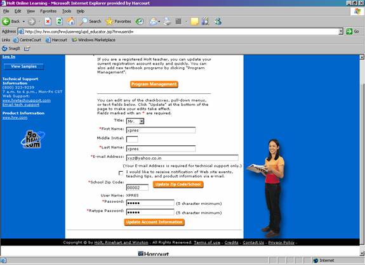The height and width of the screenshot is (265, 365).
Task: Open Windows Marketplace links bar item
Action: click(x=93, y=40)
